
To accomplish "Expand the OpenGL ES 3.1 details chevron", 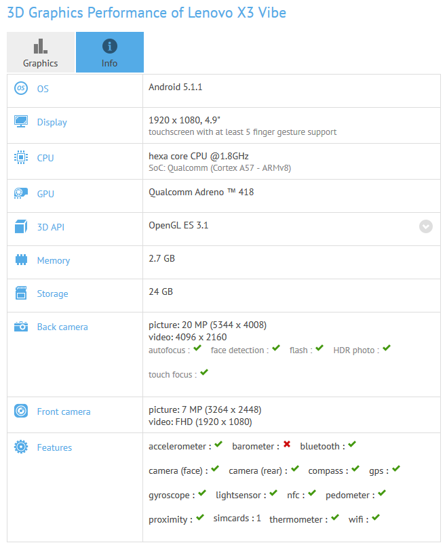I will [x=426, y=226].
